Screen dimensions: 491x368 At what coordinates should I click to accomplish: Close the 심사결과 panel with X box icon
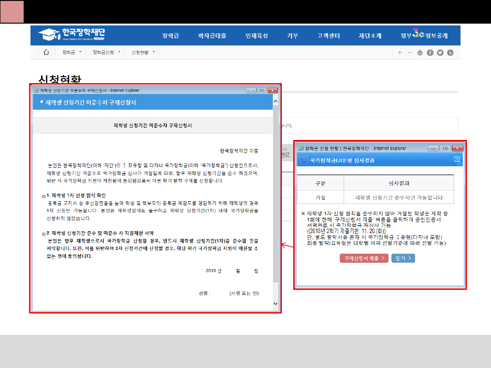click(457, 159)
